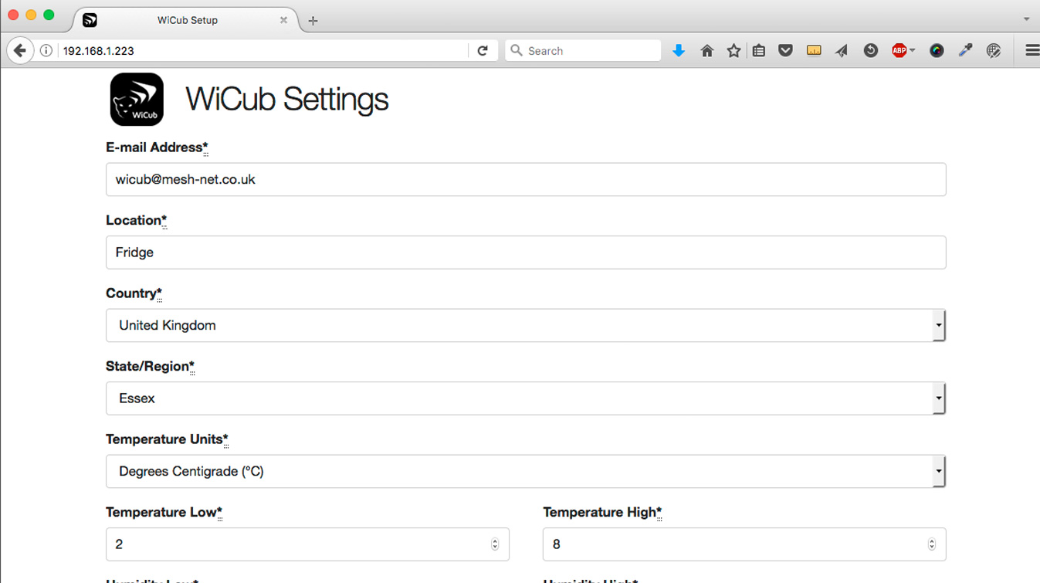Click the State/Region label
The height and width of the screenshot is (583, 1040).
[150, 366]
